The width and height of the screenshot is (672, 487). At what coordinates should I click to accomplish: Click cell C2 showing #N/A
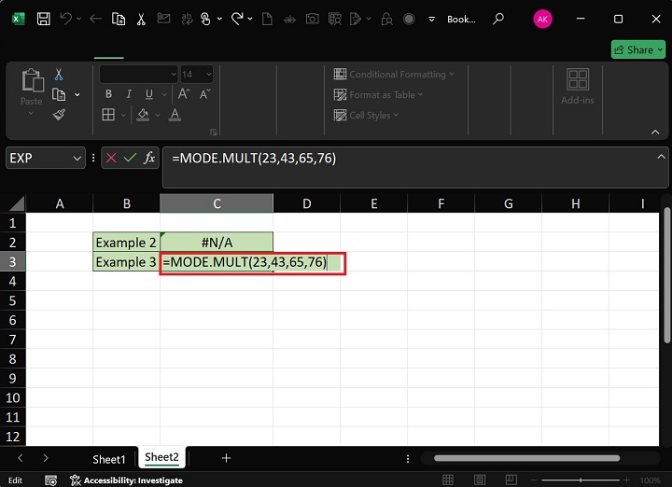pyautogui.click(x=217, y=243)
